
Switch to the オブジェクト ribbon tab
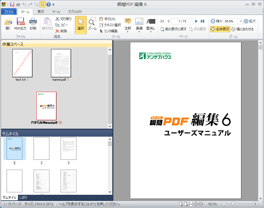click(x=75, y=12)
